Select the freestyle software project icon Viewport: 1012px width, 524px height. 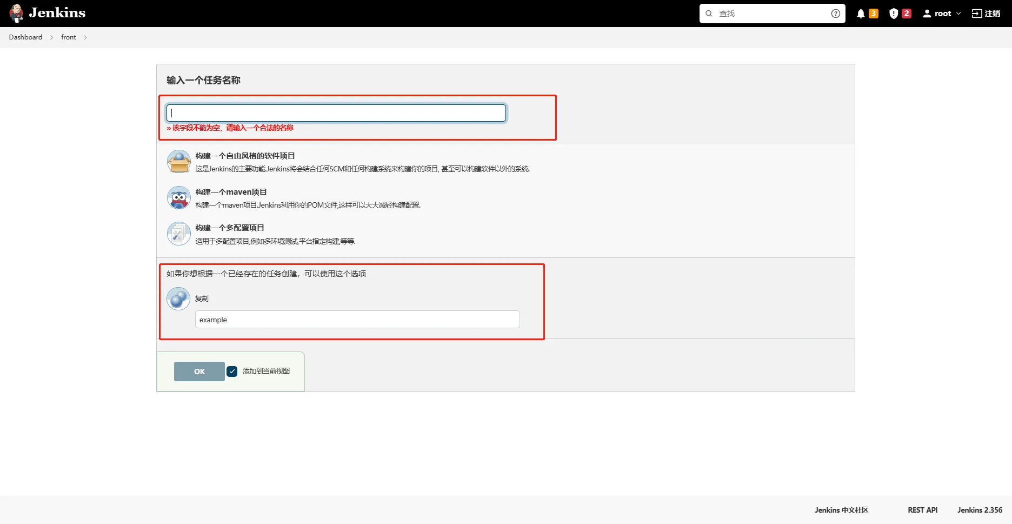[x=178, y=162]
